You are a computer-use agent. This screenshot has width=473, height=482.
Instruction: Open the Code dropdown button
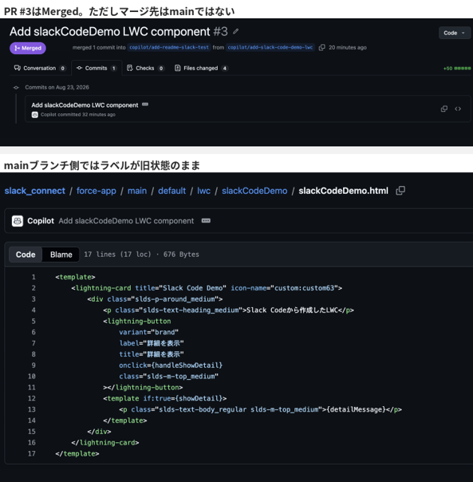click(x=454, y=33)
